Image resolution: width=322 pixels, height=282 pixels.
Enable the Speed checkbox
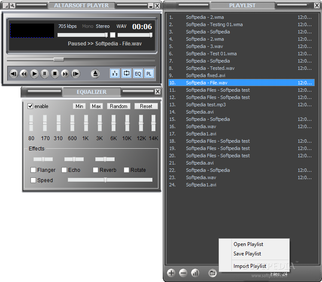pyautogui.click(x=33, y=180)
